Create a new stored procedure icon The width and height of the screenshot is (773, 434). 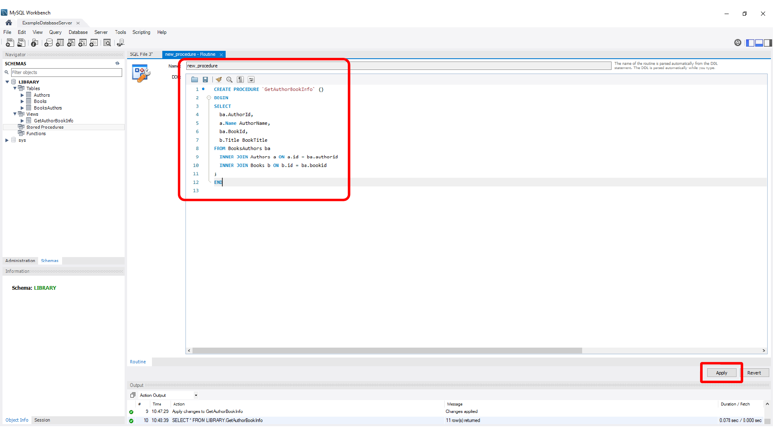point(82,43)
